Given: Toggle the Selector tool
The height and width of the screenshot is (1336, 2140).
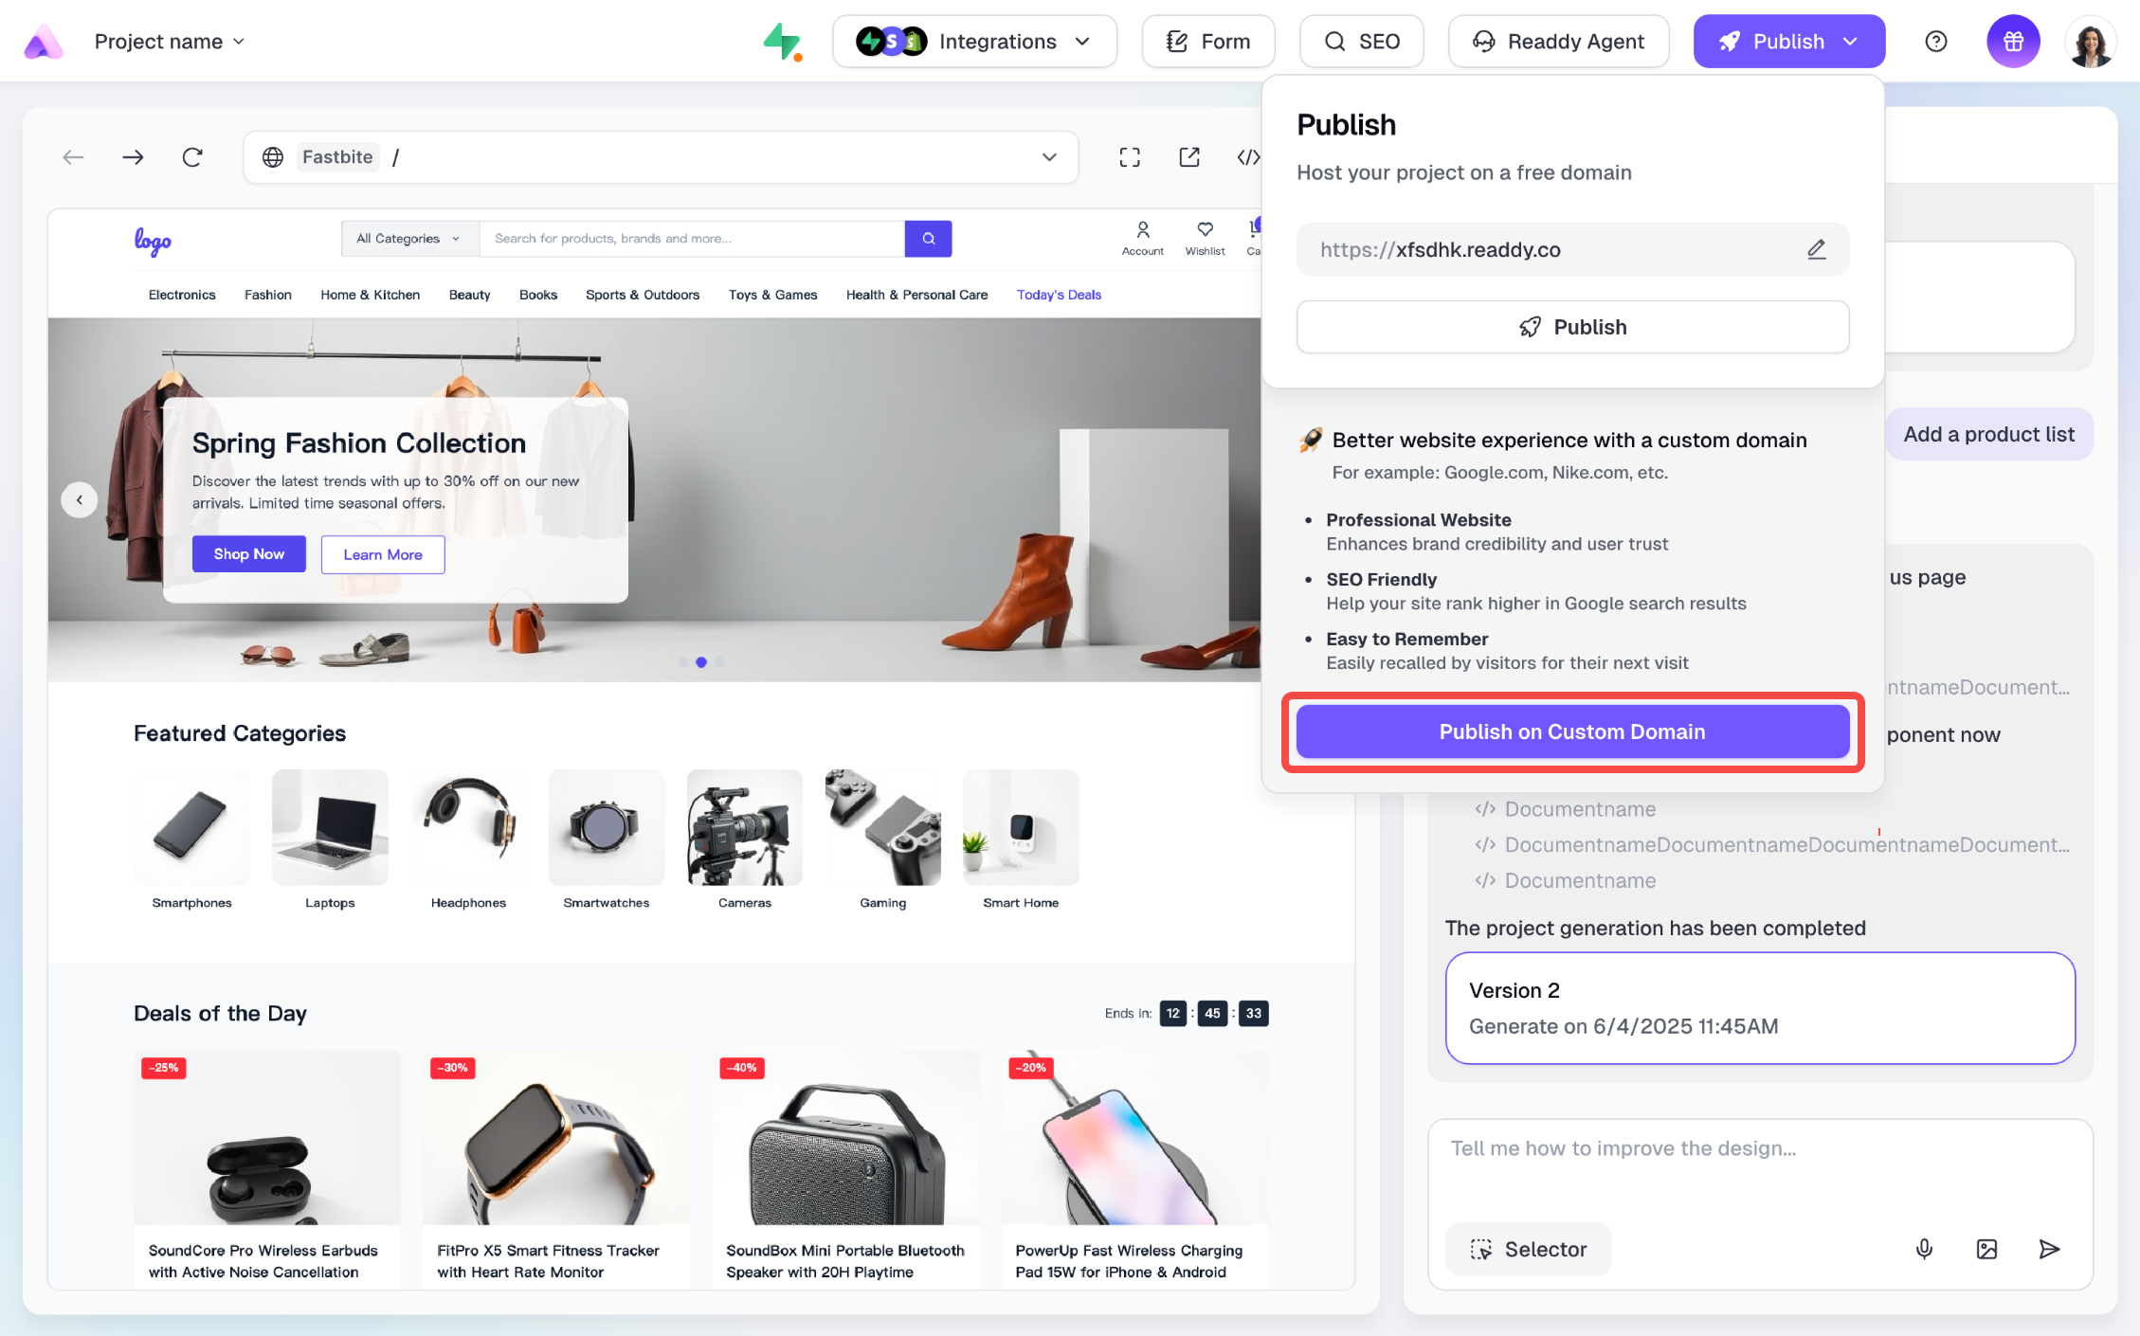Looking at the screenshot, I should (x=1528, y=1249).
